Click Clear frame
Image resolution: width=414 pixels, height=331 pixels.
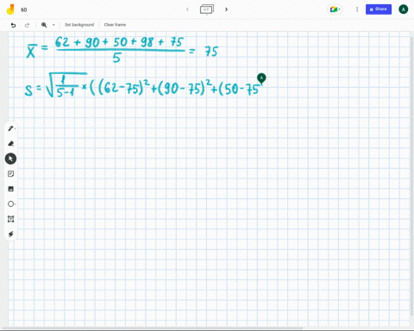click(115, 25)
